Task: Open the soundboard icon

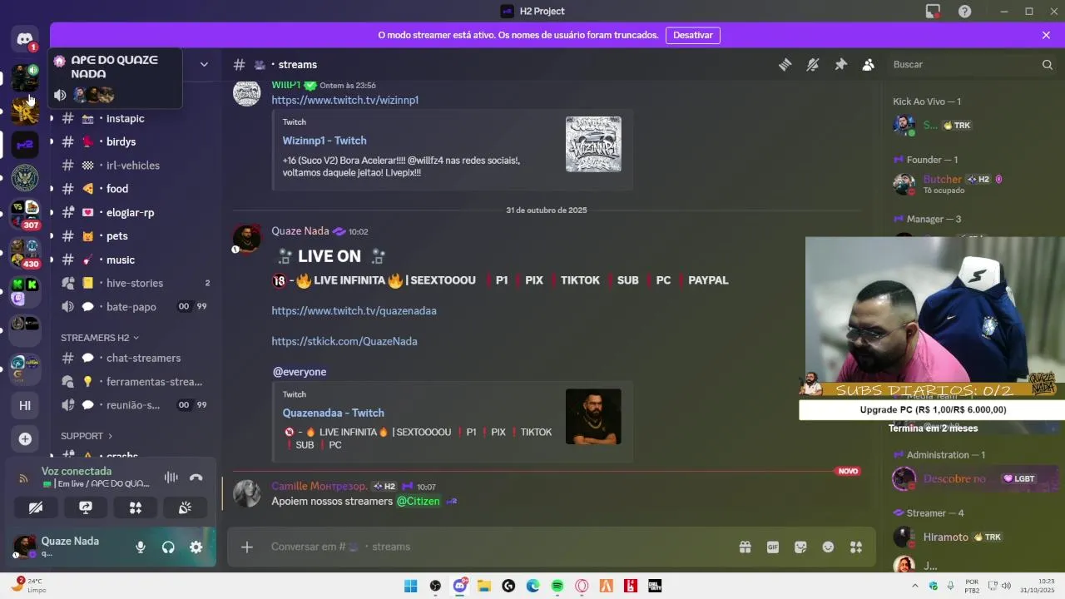Action: pyautogui.click(x=186, y=507)
